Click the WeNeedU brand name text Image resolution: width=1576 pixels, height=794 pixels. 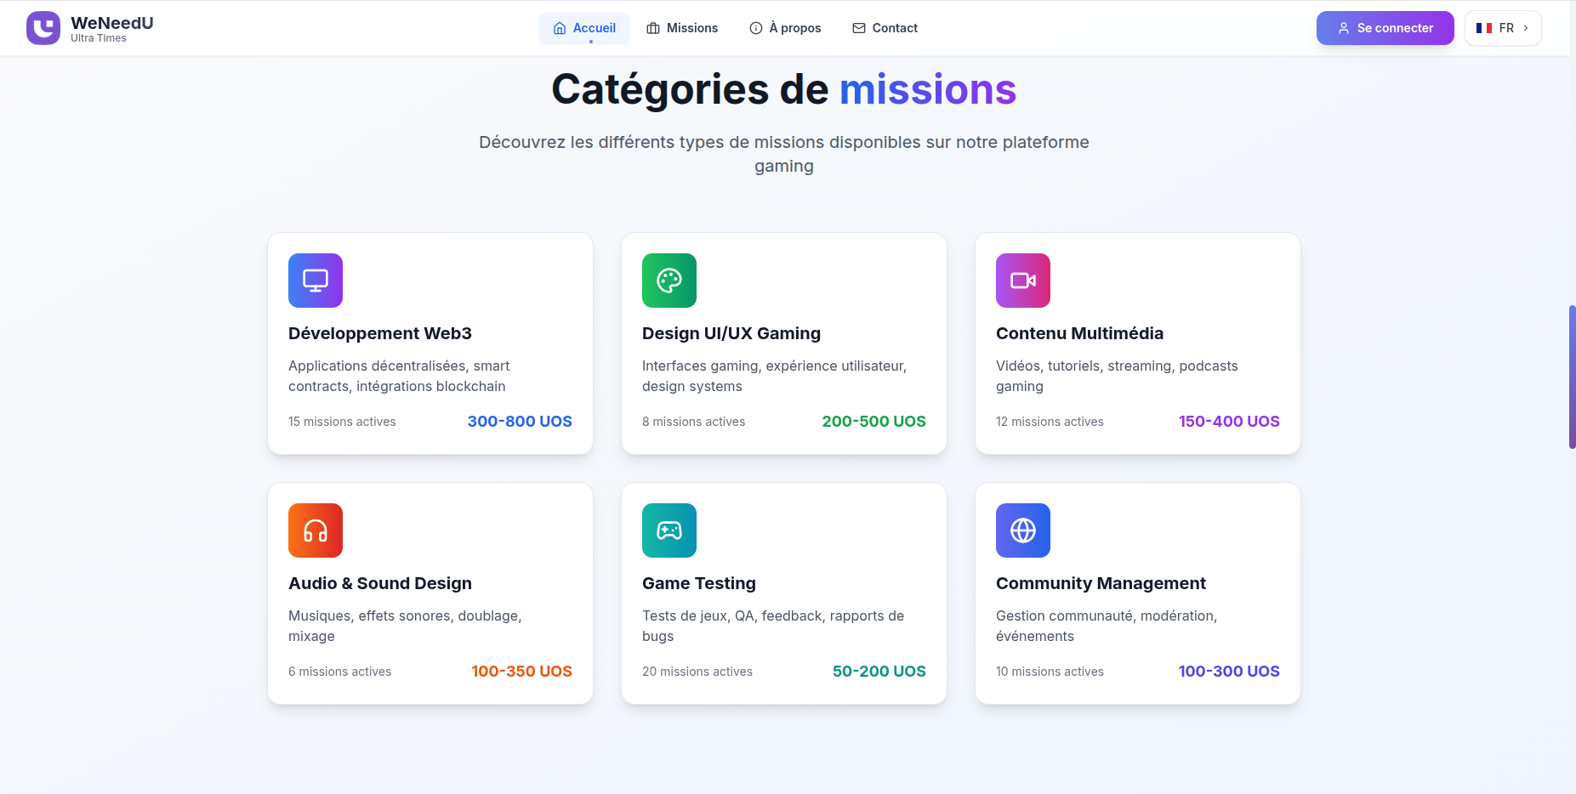click(x=112, y=23)
